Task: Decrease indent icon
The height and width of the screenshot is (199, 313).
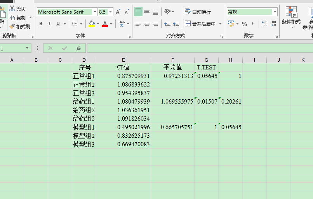Action: [167, 24]
